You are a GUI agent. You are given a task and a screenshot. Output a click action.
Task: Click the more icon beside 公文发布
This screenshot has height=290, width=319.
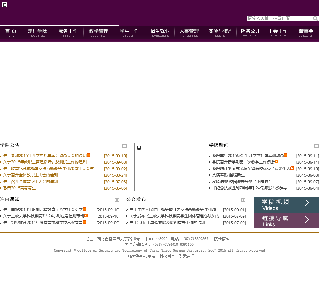(x=243, y=200)
